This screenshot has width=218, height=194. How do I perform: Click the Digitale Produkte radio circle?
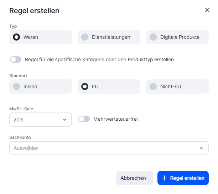(x=153, y=37)
